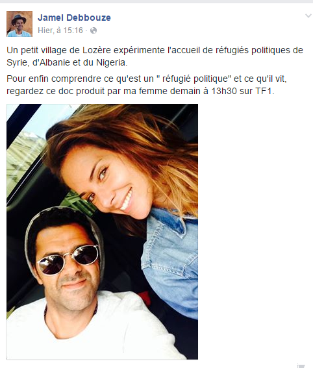Click the hat in the profile avatar
Image resolution: width=313 pixels, height=368 pixels.
pyautogui.click(x=19, y=19)
